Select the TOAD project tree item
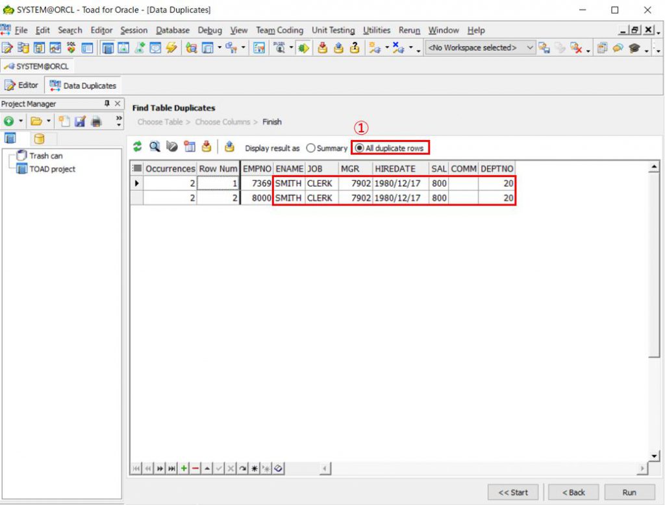Viewport: 665px width, 505px height. tap(46, 169)
